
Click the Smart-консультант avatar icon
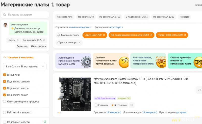[5, 25]
